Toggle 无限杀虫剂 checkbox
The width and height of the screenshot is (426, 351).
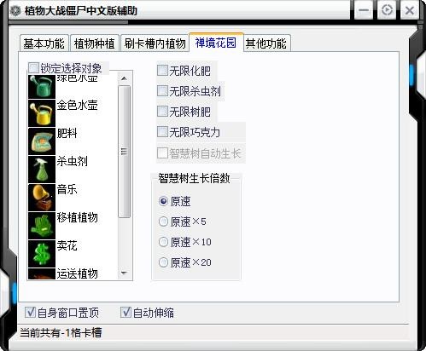pyautogui.click(x=162, y=91)
